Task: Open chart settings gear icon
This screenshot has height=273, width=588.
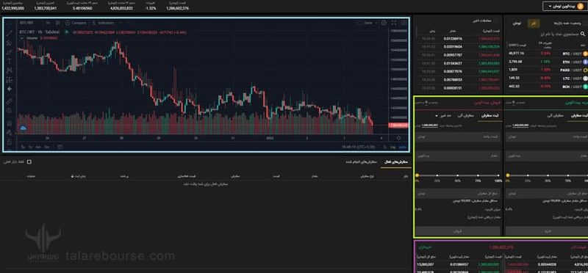Action: tap(384, 23)
